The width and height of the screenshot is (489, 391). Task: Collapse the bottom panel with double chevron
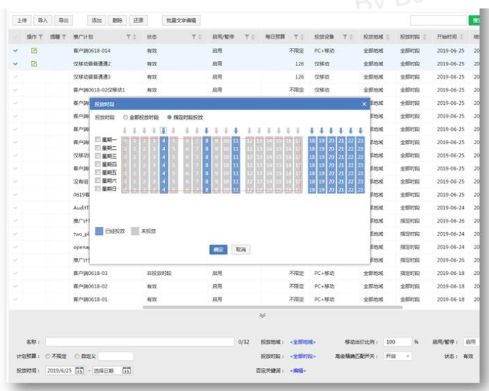coord(263,315)
